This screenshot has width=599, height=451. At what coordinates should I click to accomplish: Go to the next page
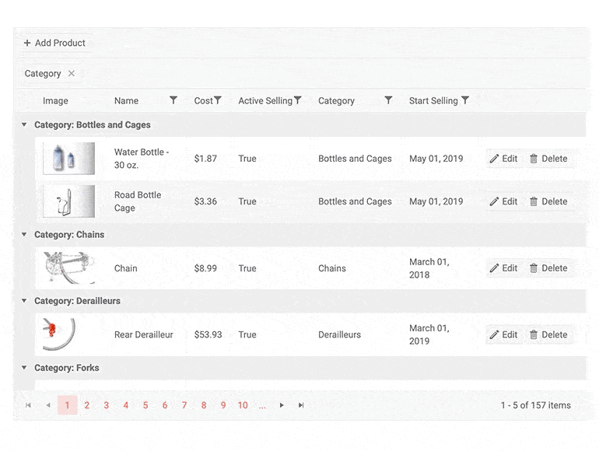click(282, 405)
